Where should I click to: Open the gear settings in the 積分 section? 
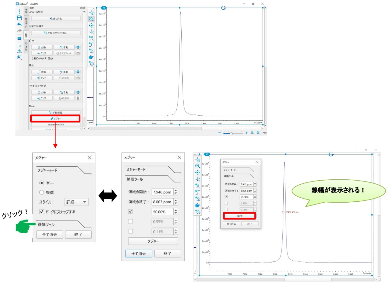(78, 72)
